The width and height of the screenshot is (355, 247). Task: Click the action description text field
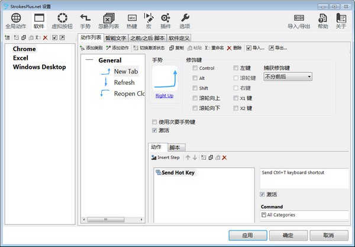(x=304, y=177)
